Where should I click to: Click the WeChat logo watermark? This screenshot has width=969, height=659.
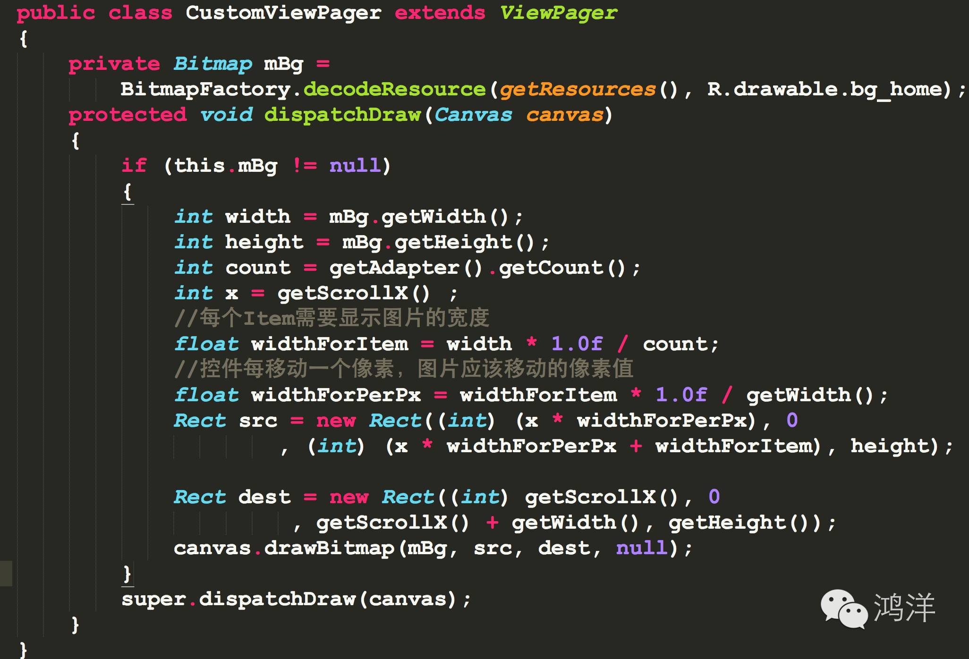click(843, 608)
